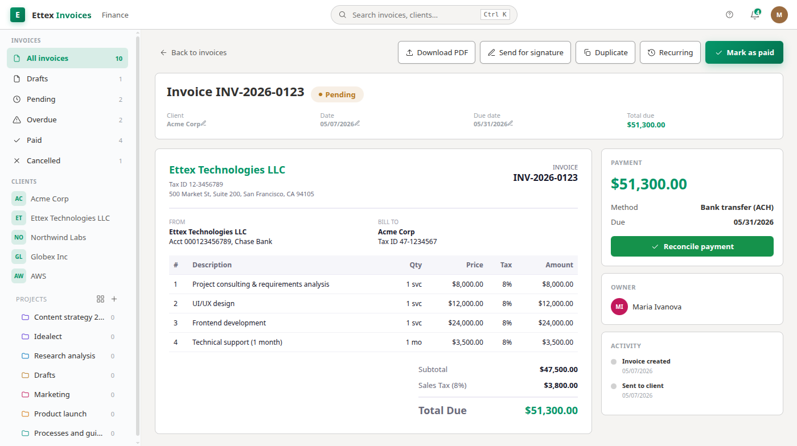The image size is (797, 446).
Task: Click the Pending status badge
Action: 337,94
